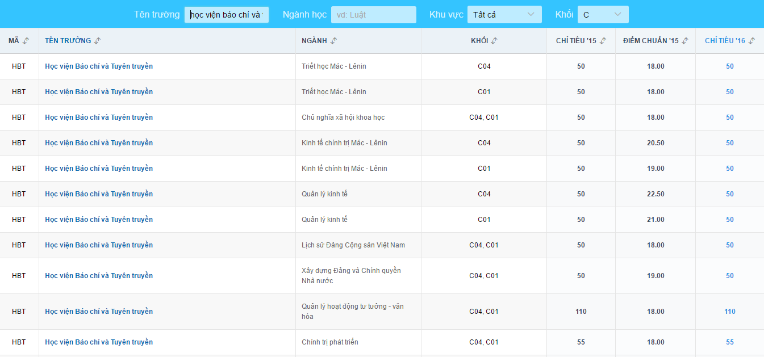The image size is (764, 357).
Task: Click 110 quota value in '16 column
Action: (x=729, y=312)
